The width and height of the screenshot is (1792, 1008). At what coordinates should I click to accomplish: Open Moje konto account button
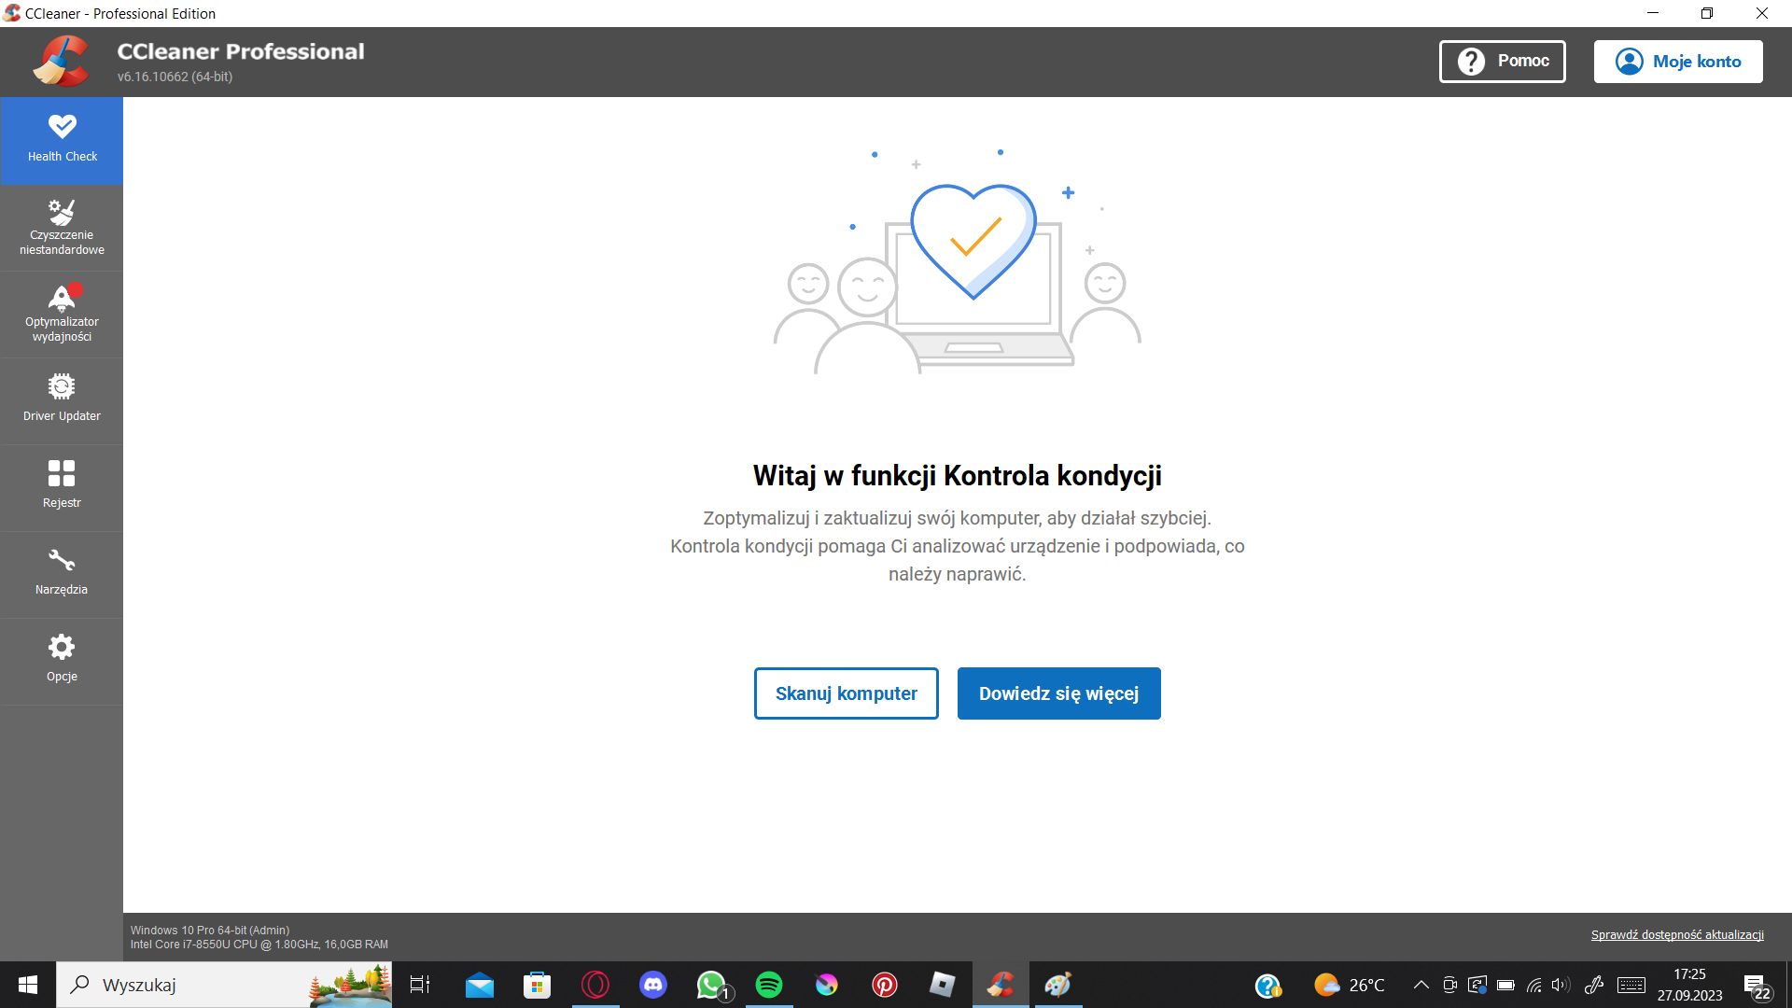[1677, 62]
